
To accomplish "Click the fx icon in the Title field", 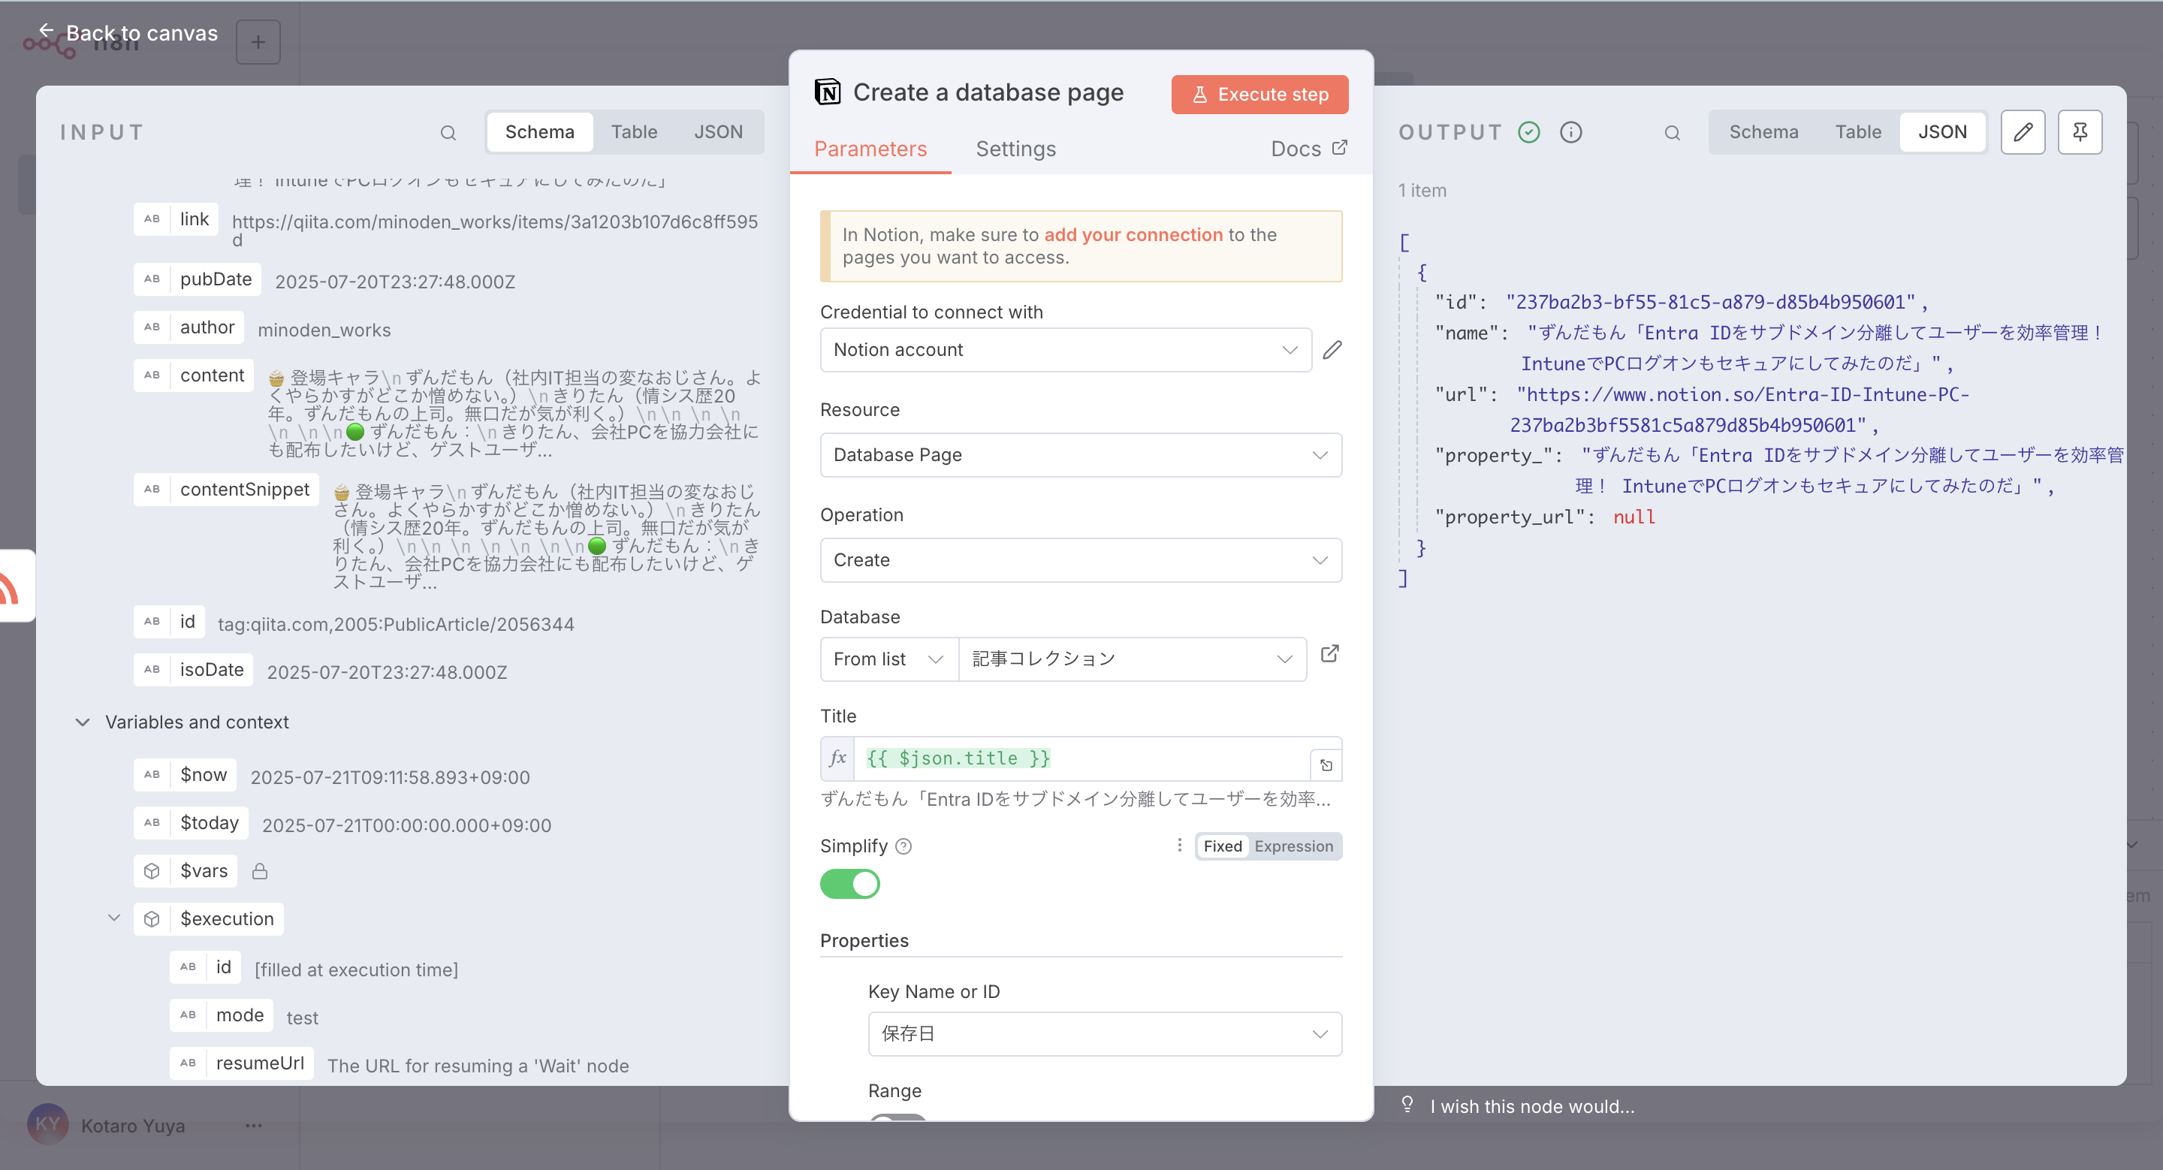I will (x=837, y=758).
